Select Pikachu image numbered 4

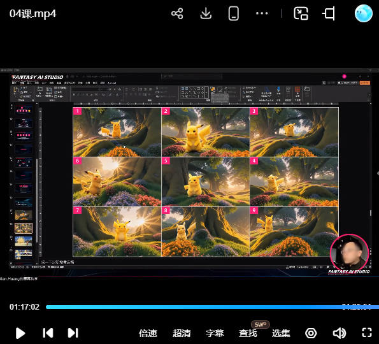point(294,182)
